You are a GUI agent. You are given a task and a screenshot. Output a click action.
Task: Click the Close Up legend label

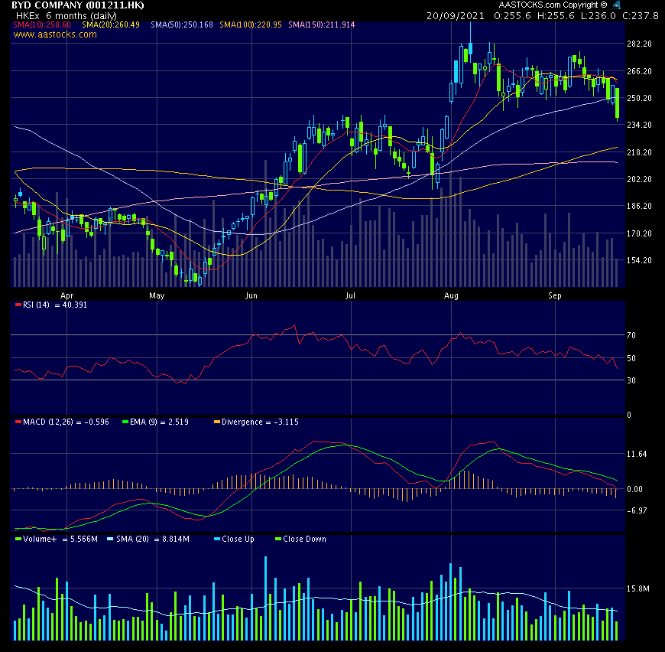238,539
